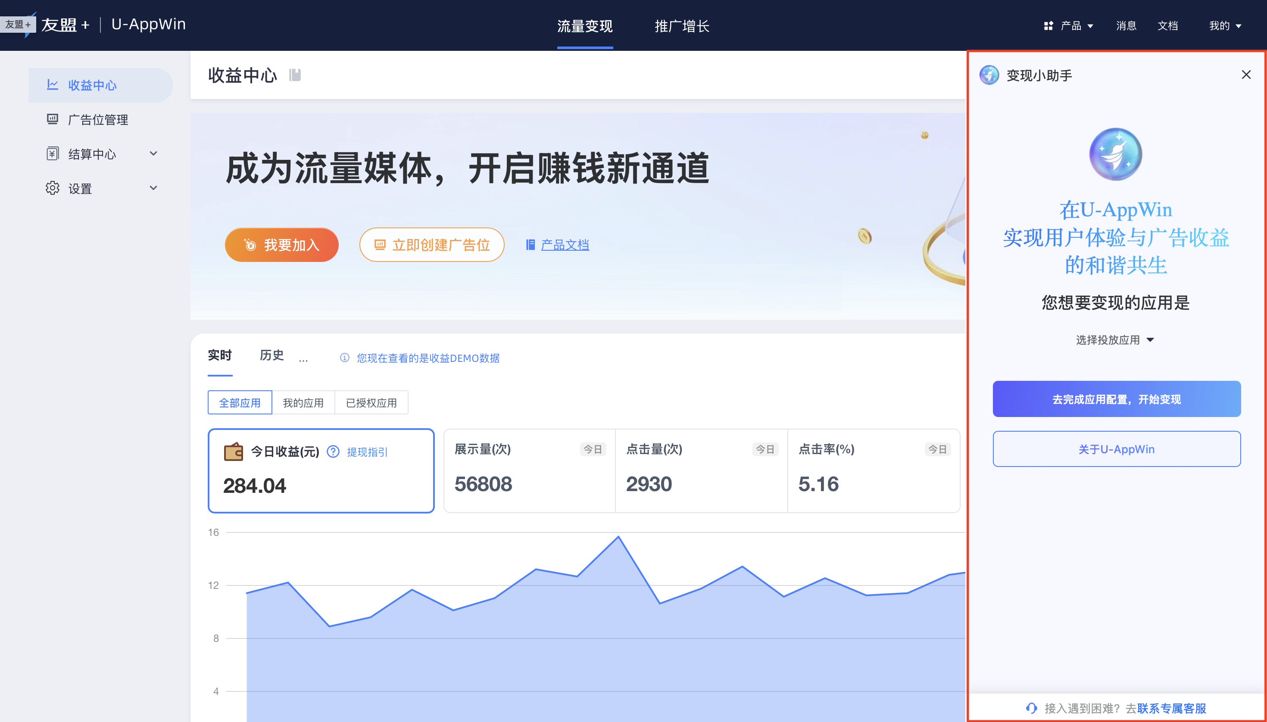This screenshot has width=1267, height=722.
Task: Click the U-AppWin product name in header
Action: pyautogui.click(x=148, y=24)
